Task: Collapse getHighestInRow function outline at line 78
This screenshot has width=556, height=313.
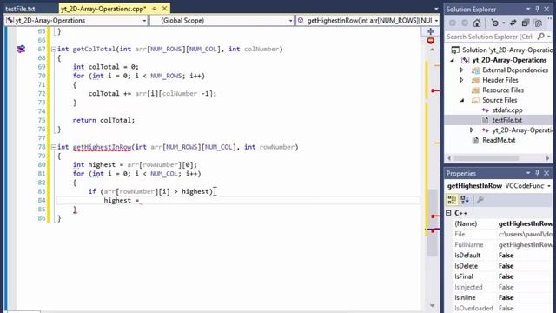Action: point(53,147)
